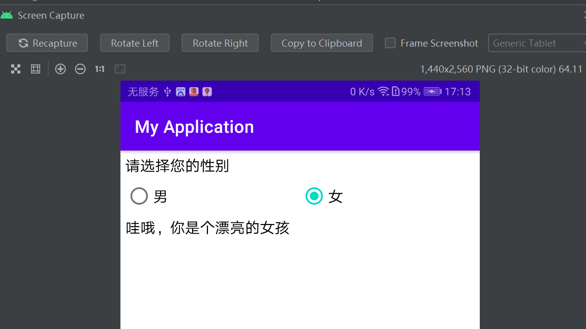This screenshot has height=329, width=586.
Task: Click the fit zoom to window icon
Action: pyautogui.click(x=119, y=69)
